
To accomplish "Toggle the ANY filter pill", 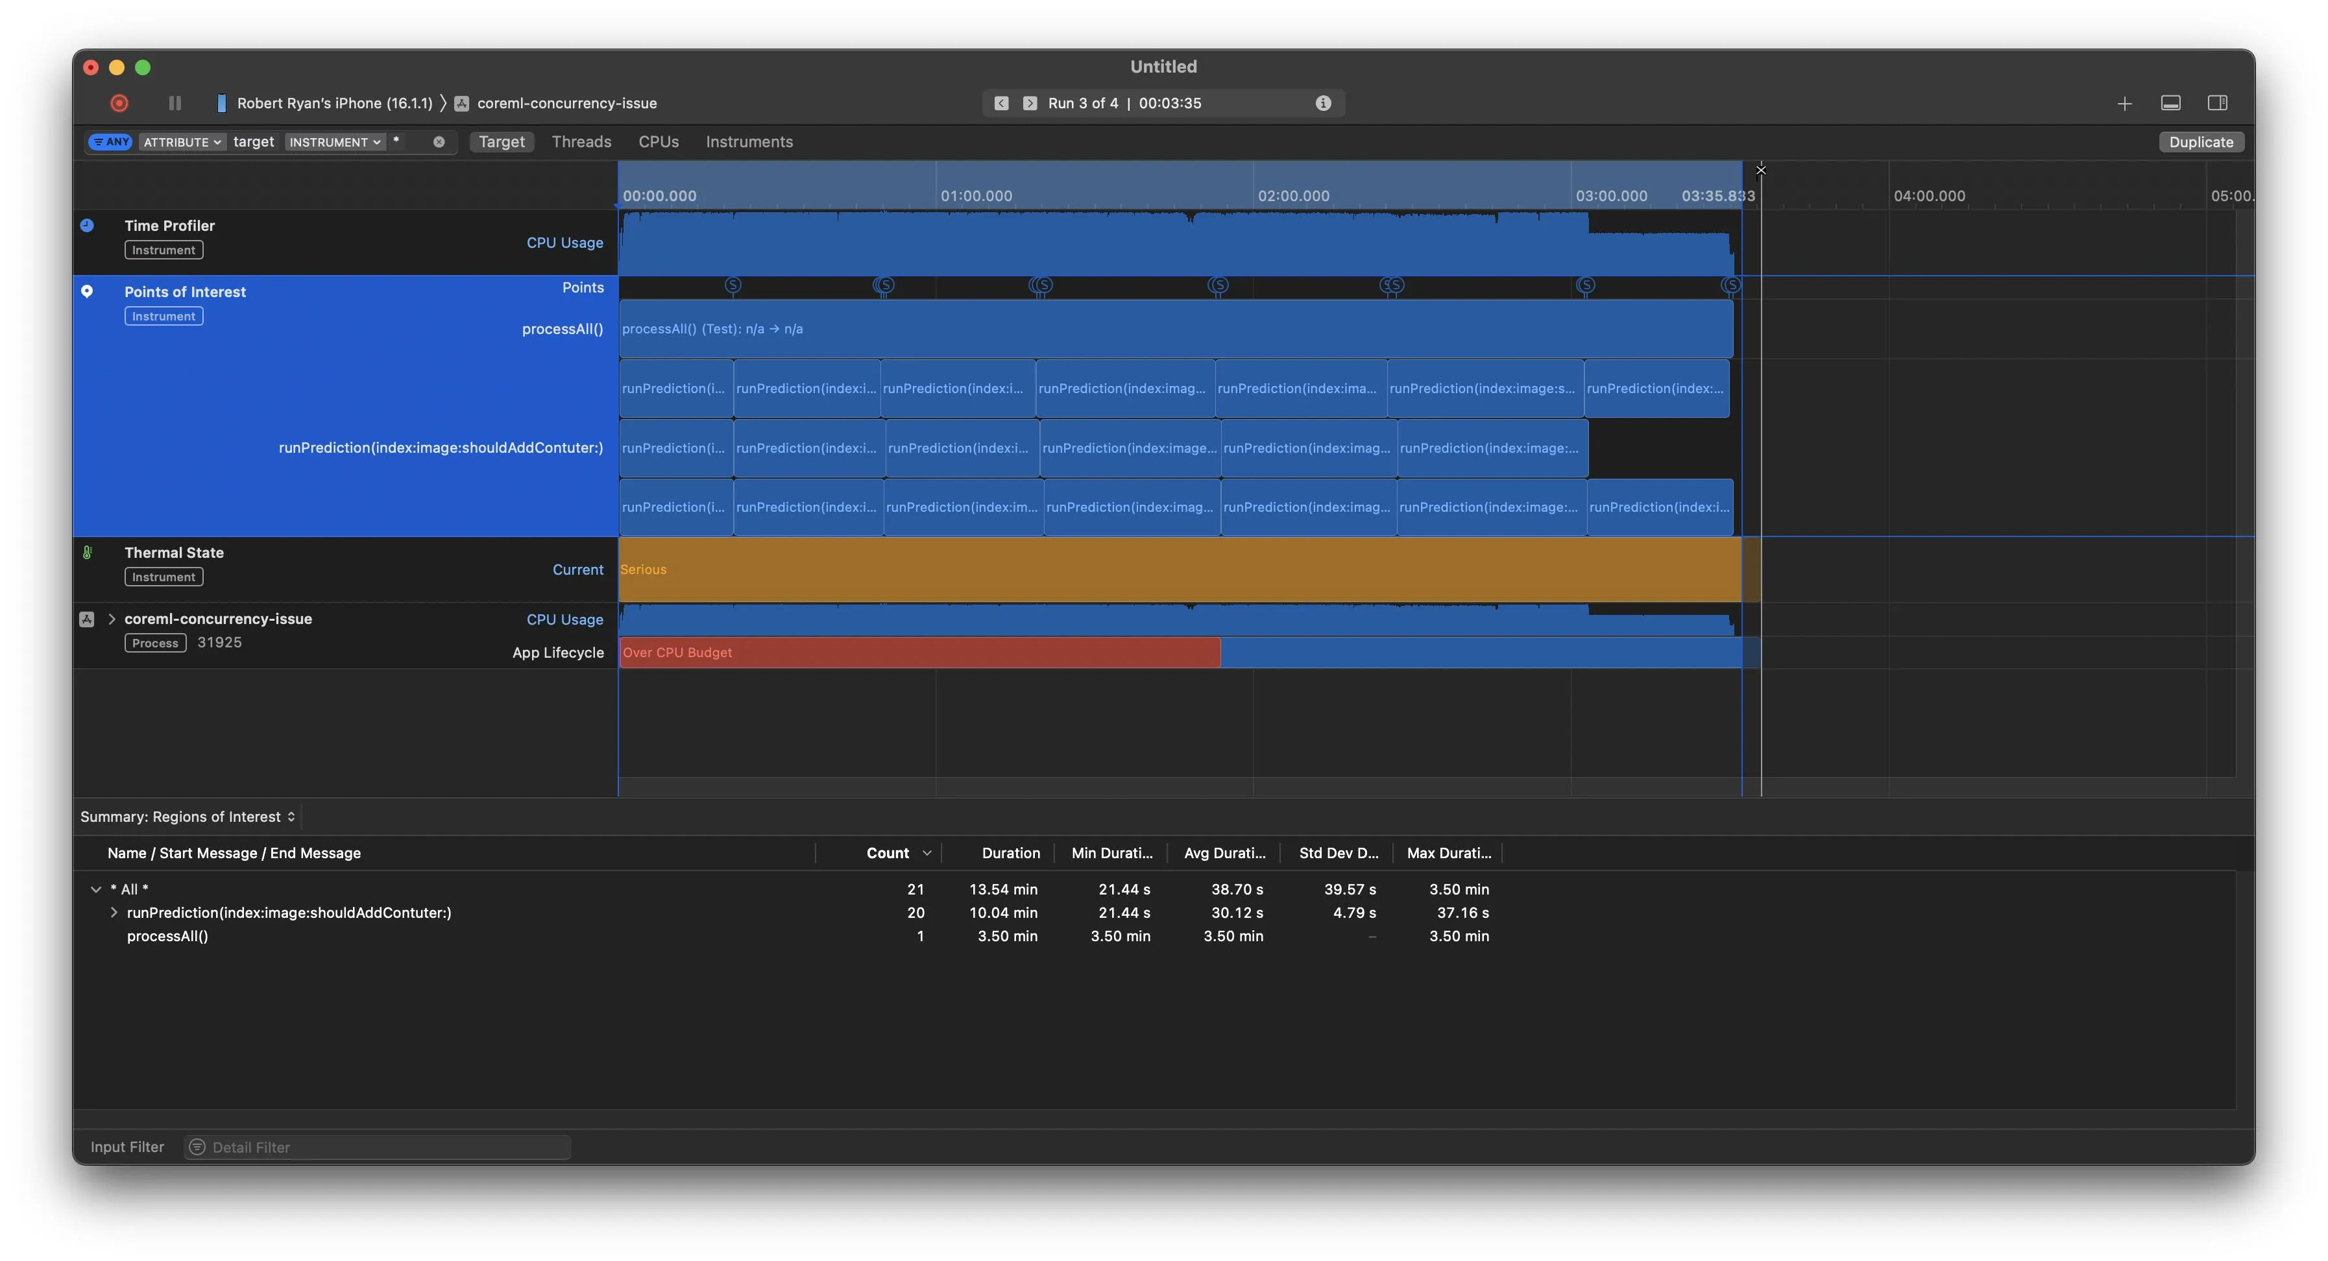I will click(x=111, y=142).
